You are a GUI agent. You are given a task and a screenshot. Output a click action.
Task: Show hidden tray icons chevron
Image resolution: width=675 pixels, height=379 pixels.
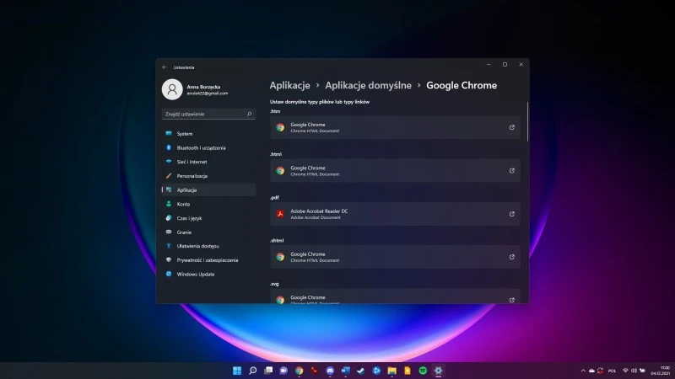[x=583, y=371]
